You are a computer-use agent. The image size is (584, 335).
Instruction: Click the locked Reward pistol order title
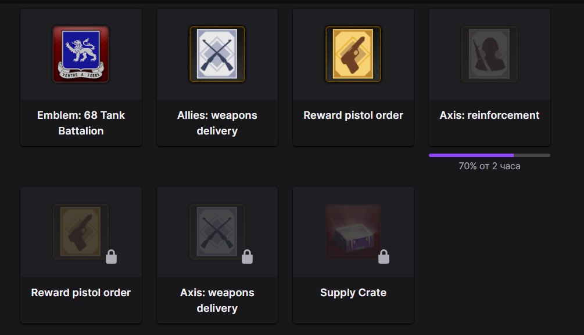tap(81, 293)
